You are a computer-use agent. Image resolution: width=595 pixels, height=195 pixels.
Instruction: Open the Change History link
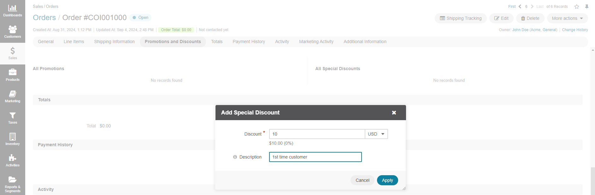(575, 30)
